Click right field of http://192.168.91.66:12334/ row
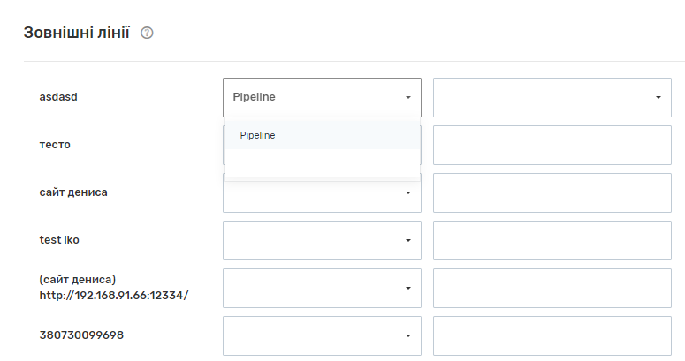685x361 pixels. coord(552,288)
